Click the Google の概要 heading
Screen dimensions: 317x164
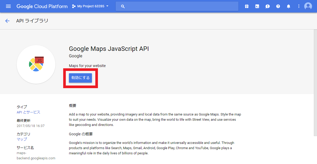coord(81,134)
